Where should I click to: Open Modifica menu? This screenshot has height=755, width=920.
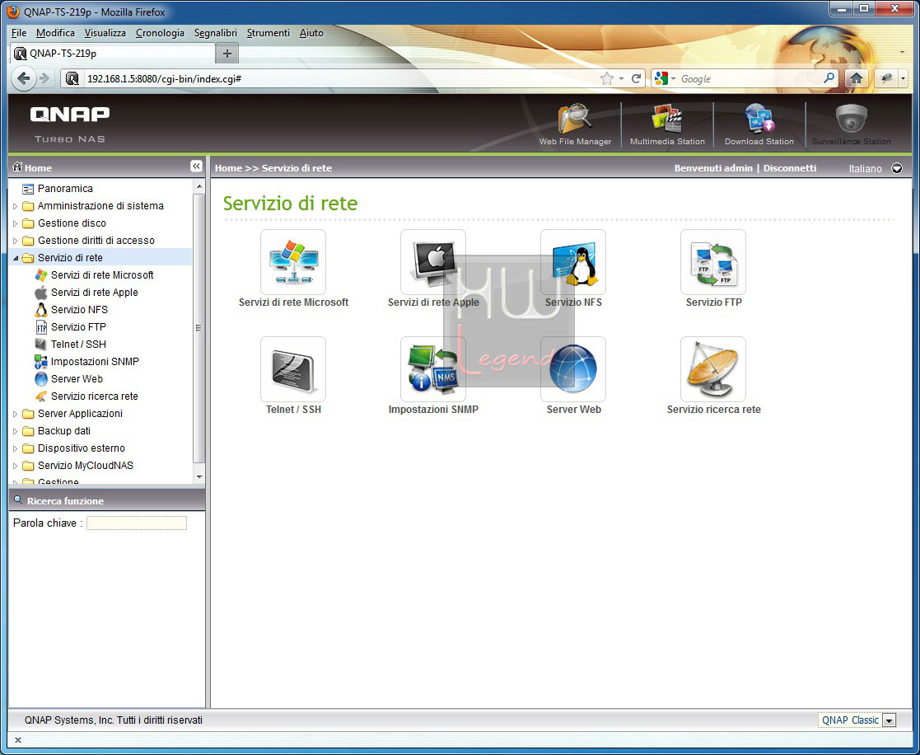55,33
